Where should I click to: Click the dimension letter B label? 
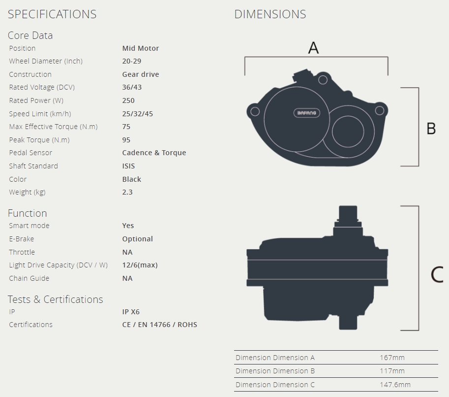click(431, 129)
